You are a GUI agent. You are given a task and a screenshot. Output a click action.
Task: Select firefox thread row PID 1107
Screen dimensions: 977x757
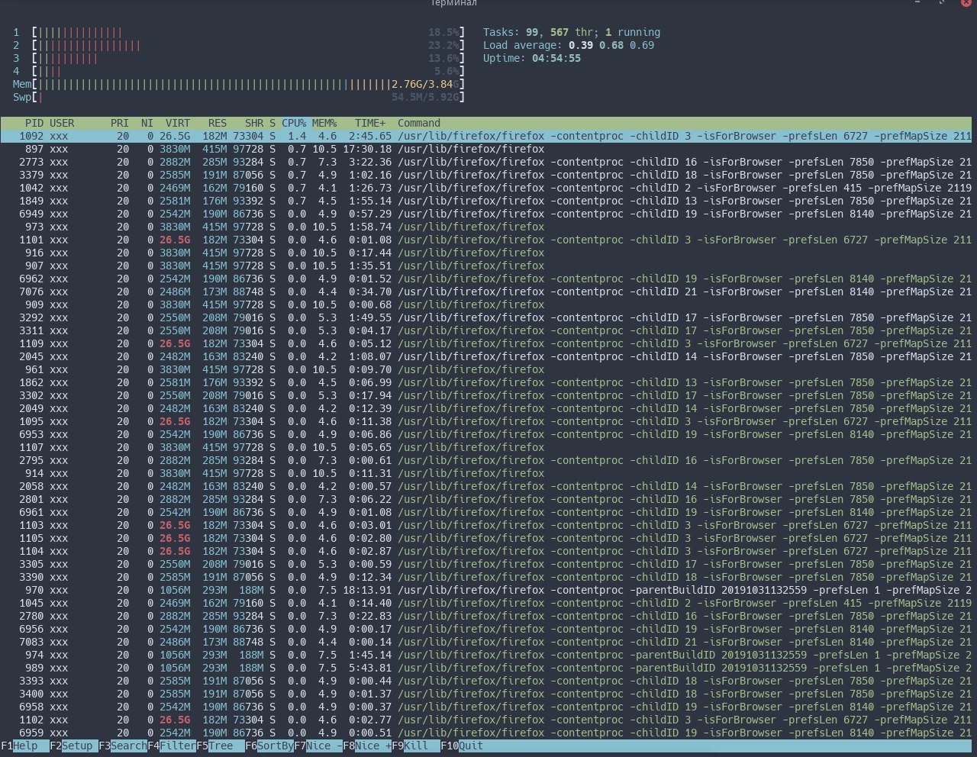pos(486,447)
